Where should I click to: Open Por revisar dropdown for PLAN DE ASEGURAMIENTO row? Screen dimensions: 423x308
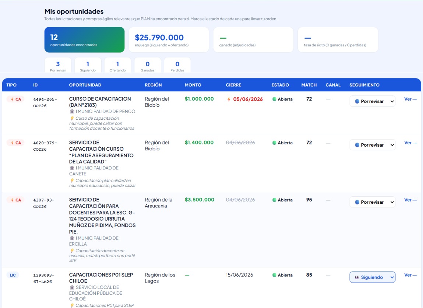point(373,145)
